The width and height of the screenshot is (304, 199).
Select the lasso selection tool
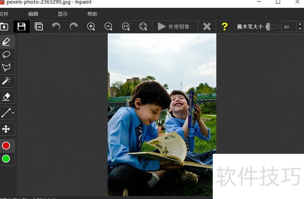tap(6, 55)
